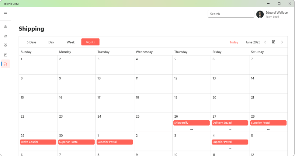Open Excite Courier appointment on June 29

coord(38,142)
